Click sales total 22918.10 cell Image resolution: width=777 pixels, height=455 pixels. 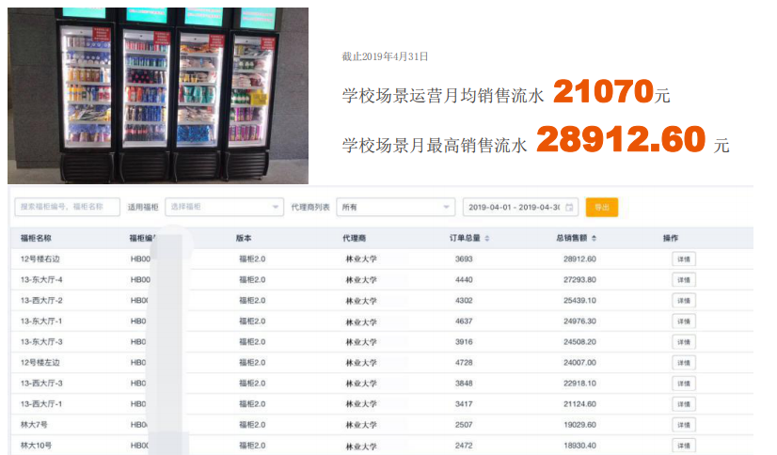(579, 384)
